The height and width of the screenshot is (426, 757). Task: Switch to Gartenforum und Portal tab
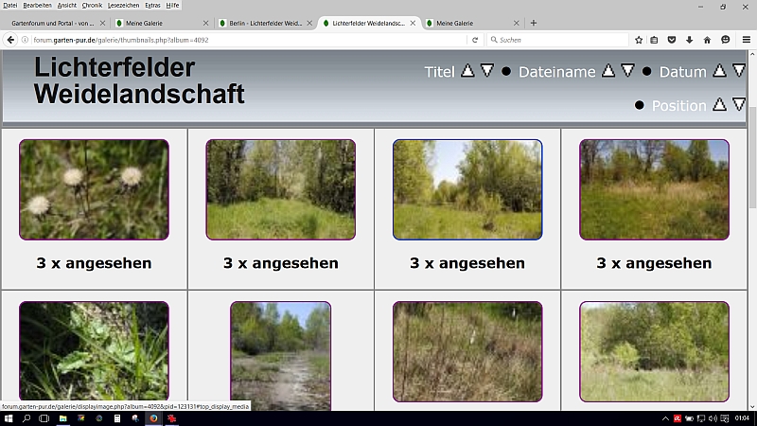tap(53, 23)
